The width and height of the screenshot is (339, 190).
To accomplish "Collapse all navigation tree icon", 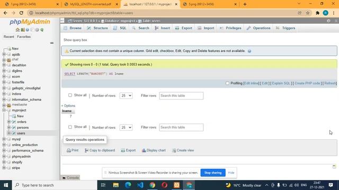I will (x=52, y=43).
